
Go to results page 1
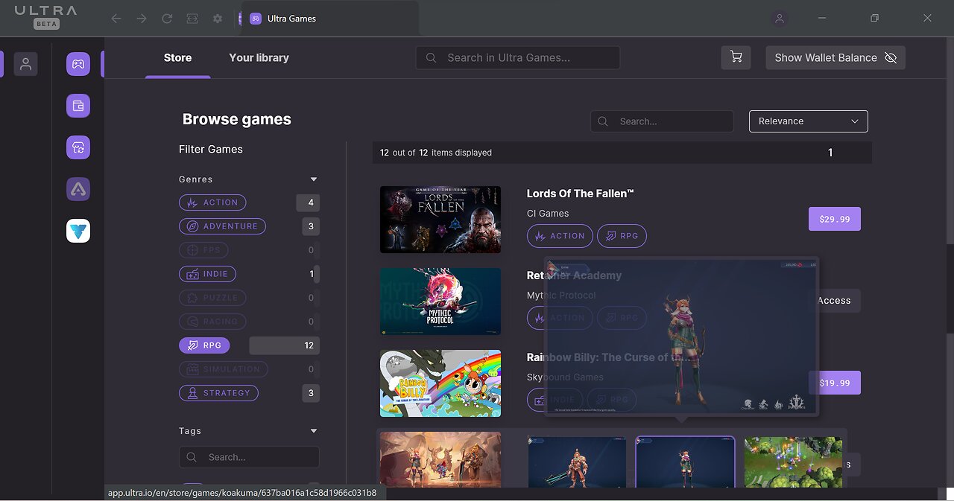pos(830,153)
